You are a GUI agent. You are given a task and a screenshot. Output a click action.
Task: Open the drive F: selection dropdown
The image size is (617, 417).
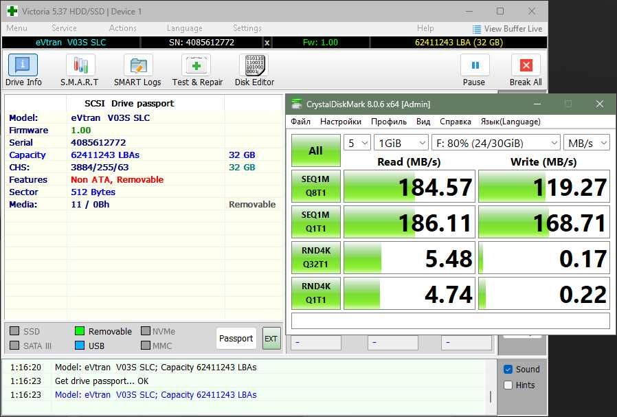click(x=496, y=143)
